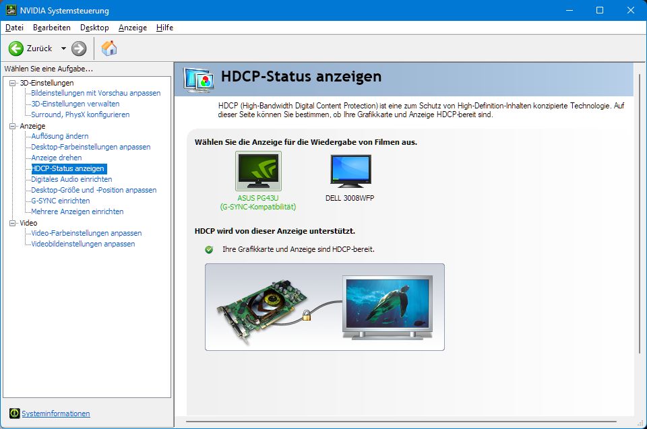Minimize the NVIDIA Systemsteuerung window
This screenshot has height=429, width=647.
point(569,10)
